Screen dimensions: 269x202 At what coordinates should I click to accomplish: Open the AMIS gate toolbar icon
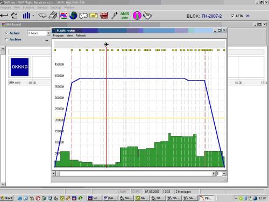tap(125, 16)
